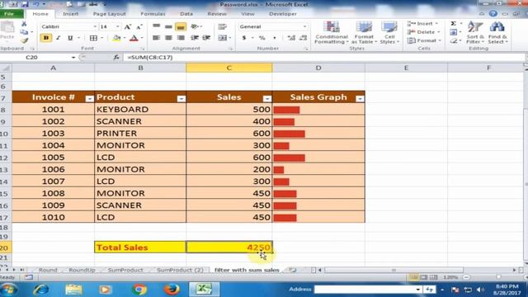Decrease font size with small A
The image size is (528, 297).
click(139, 26)
